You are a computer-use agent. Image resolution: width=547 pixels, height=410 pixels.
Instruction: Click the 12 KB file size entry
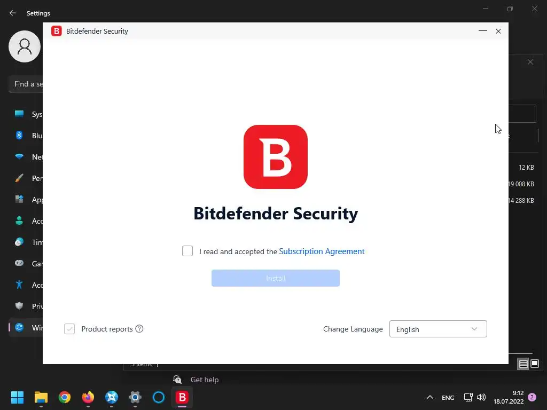[526, 167]
